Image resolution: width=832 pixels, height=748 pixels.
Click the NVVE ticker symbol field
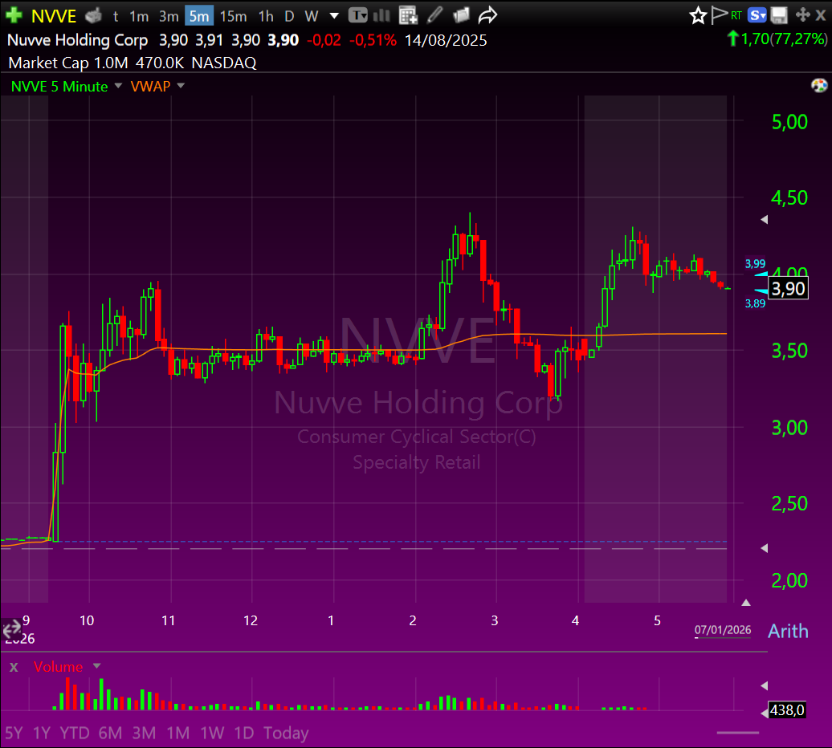54,16
